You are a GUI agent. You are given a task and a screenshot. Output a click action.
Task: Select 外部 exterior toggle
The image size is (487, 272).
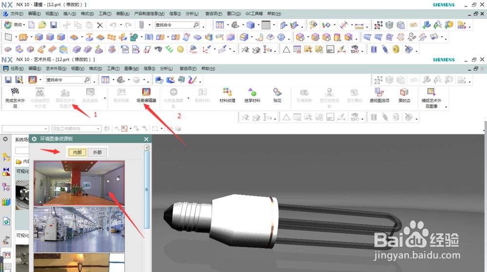97,152
